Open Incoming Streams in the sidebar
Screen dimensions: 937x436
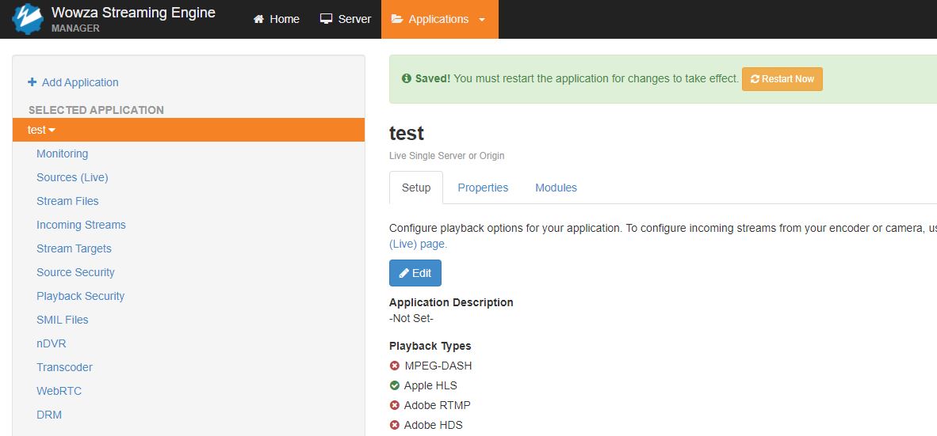[82, 225]
